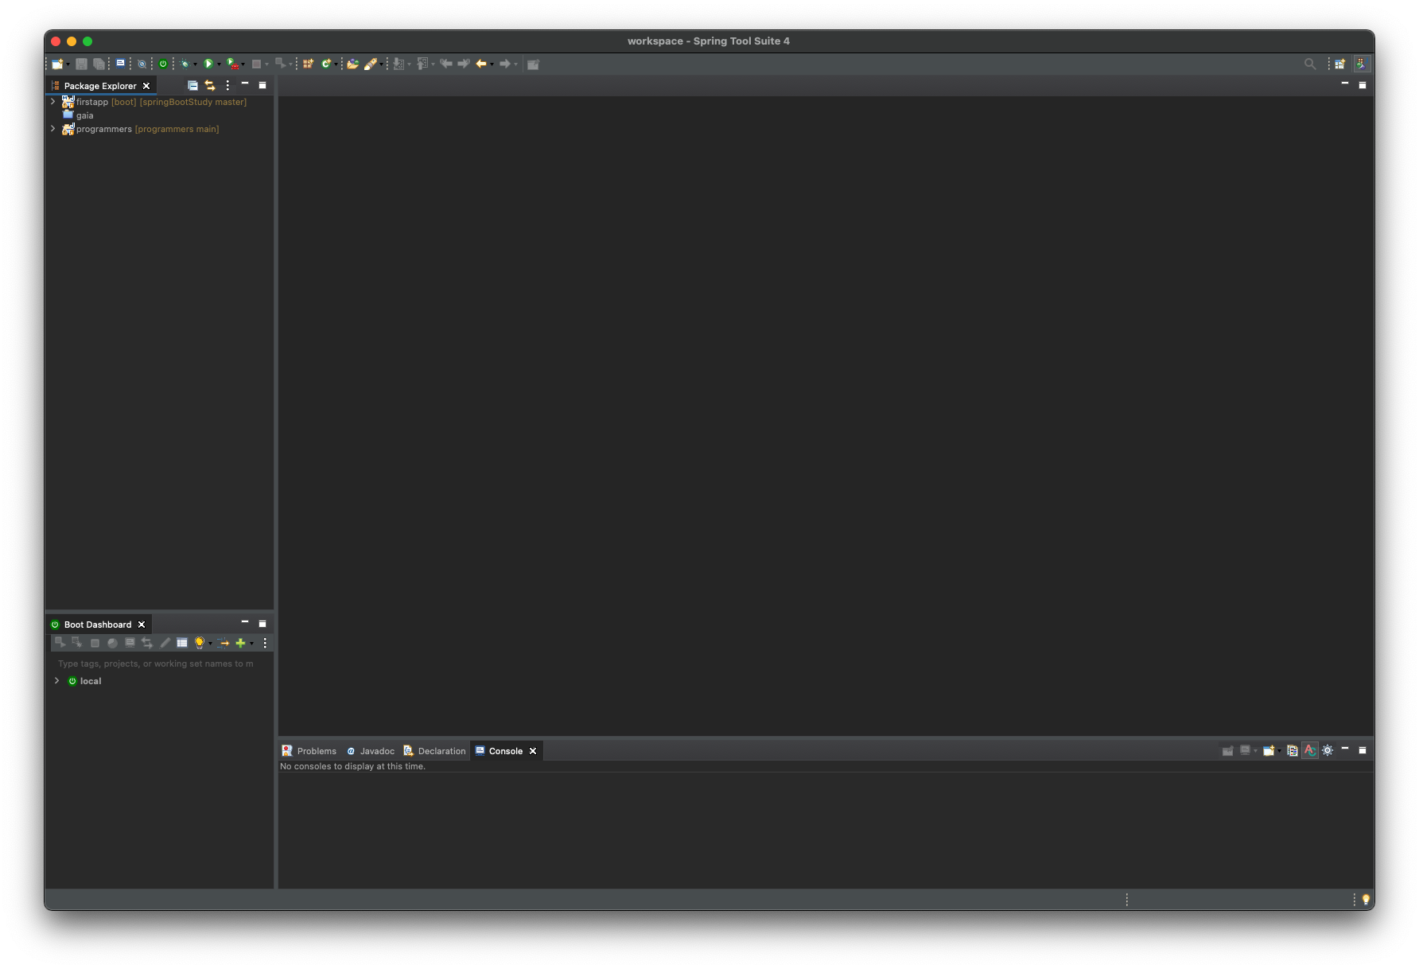Viewport: 1419px width, 969px height.
Task: Close the Package Explorer view
Action: [146, 86]
